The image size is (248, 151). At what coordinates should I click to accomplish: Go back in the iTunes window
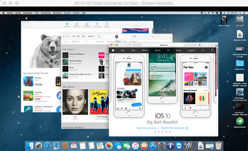click(64, 41)
